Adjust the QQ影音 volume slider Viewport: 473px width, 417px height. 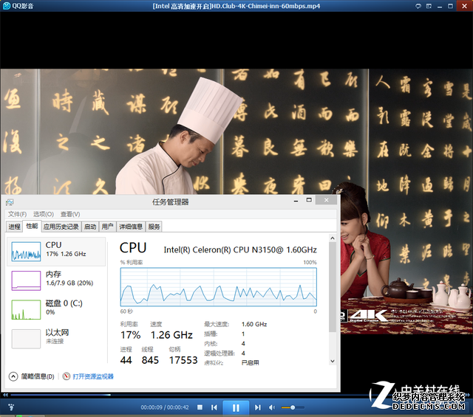pos(293,407)
